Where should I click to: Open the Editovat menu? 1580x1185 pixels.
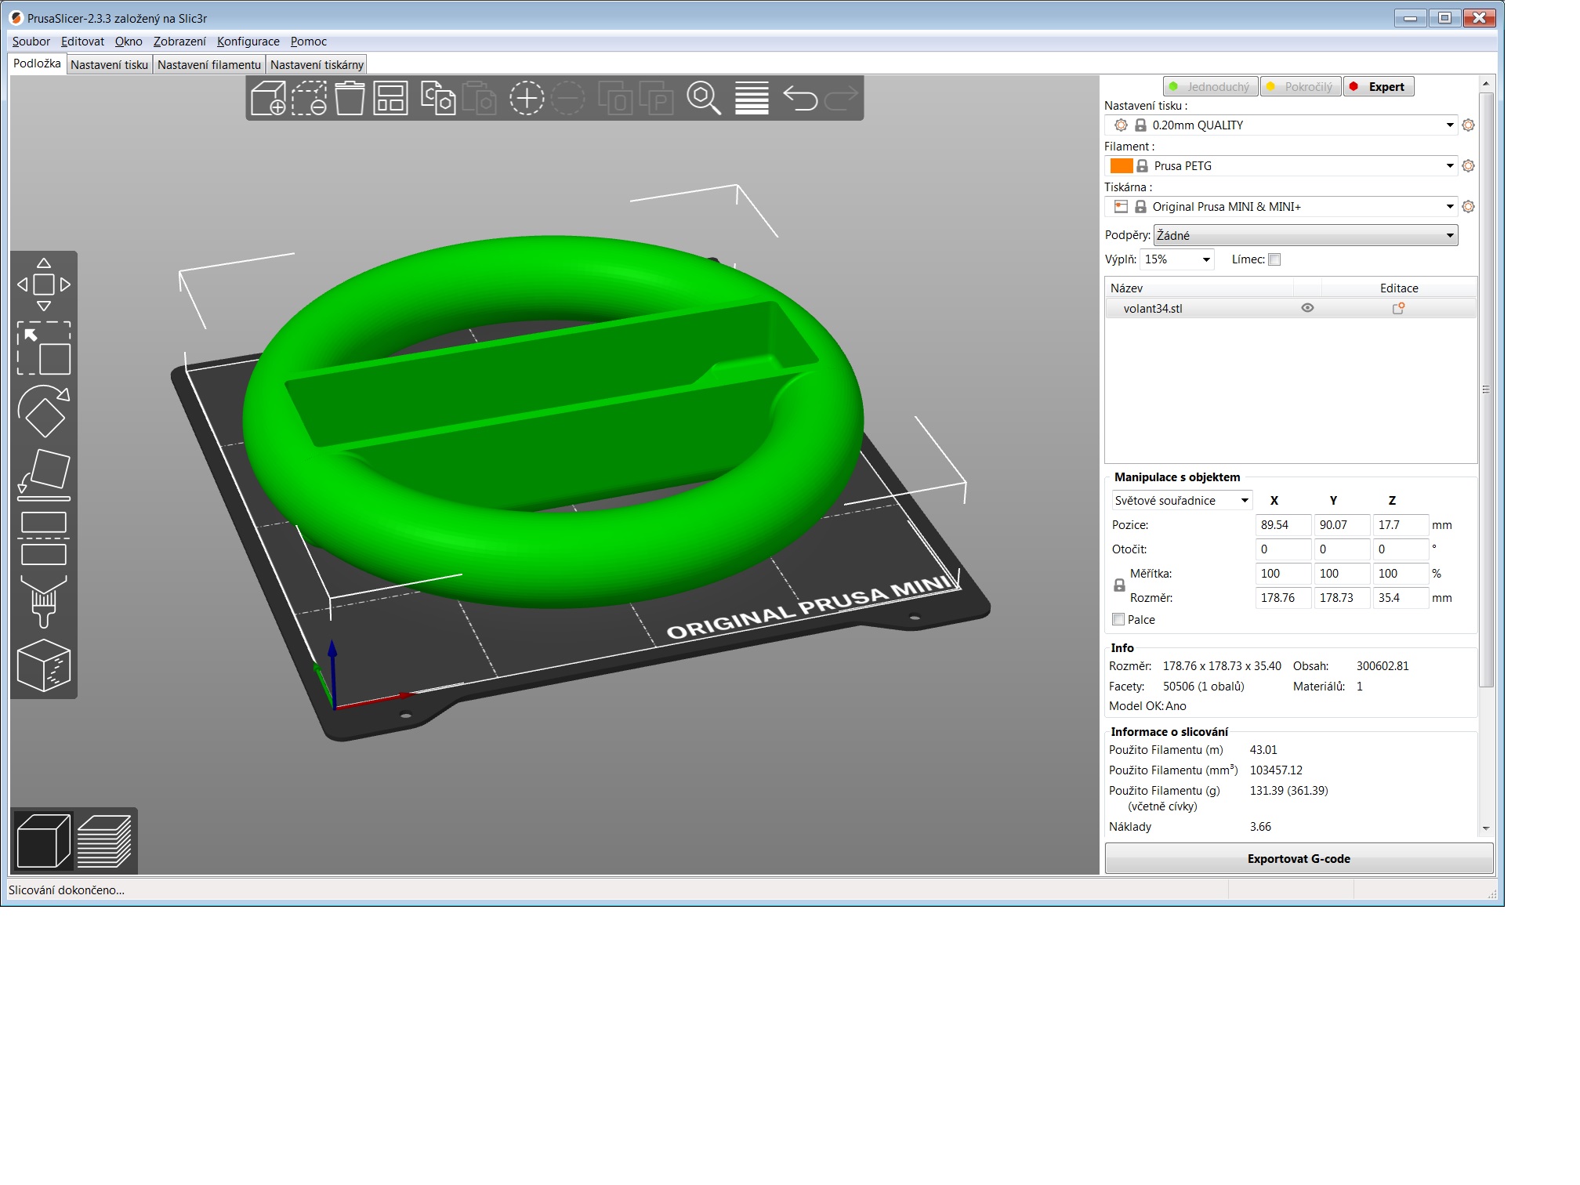point(82,42)
